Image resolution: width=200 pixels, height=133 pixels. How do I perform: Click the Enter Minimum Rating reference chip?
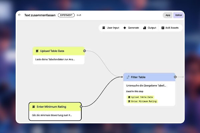(x=142, y=101)
